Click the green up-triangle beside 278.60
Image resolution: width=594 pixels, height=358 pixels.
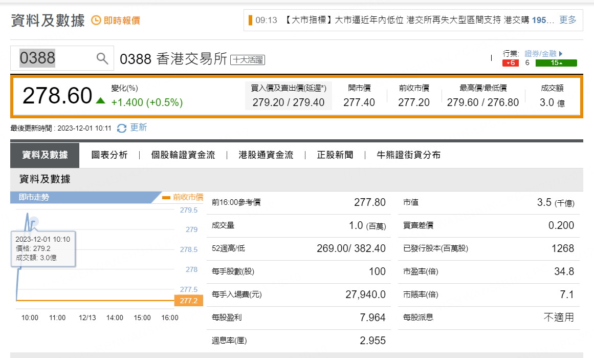tap(100, 100)
